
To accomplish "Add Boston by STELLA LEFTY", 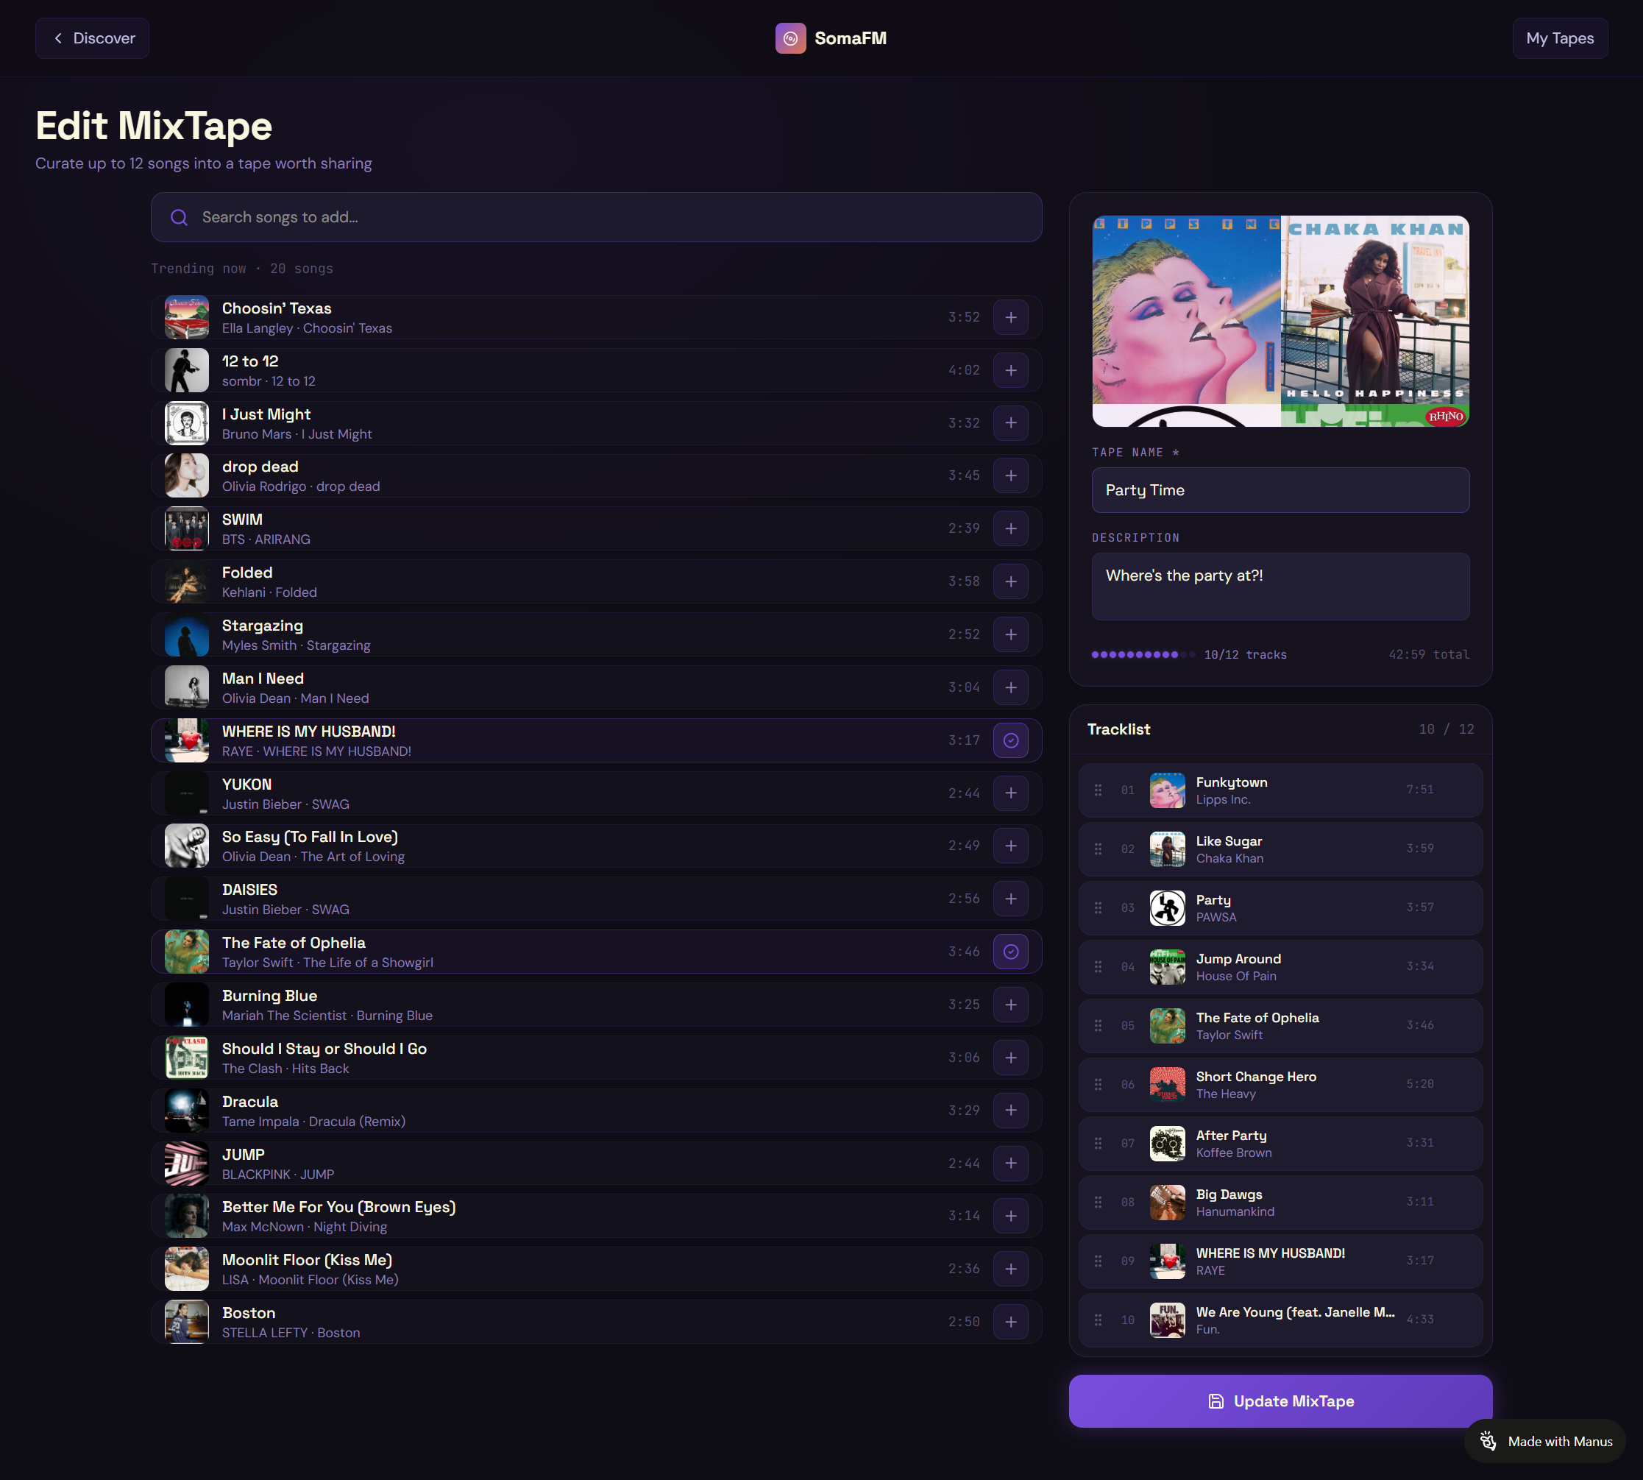I will 1010,1322.
